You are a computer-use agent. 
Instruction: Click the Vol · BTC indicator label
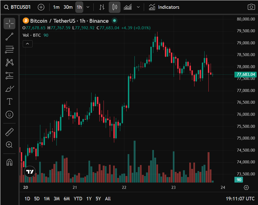coord(32,35)
